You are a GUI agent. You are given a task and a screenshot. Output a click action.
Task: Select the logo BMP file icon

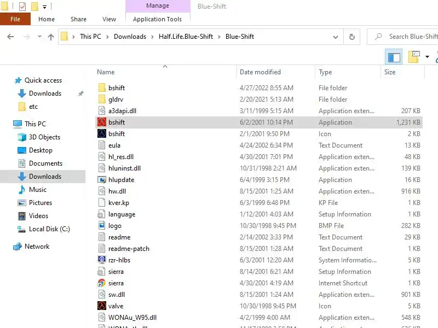point(102,226)
